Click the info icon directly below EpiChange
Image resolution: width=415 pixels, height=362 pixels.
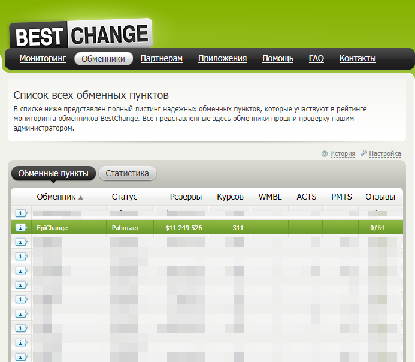click(21, 242)
